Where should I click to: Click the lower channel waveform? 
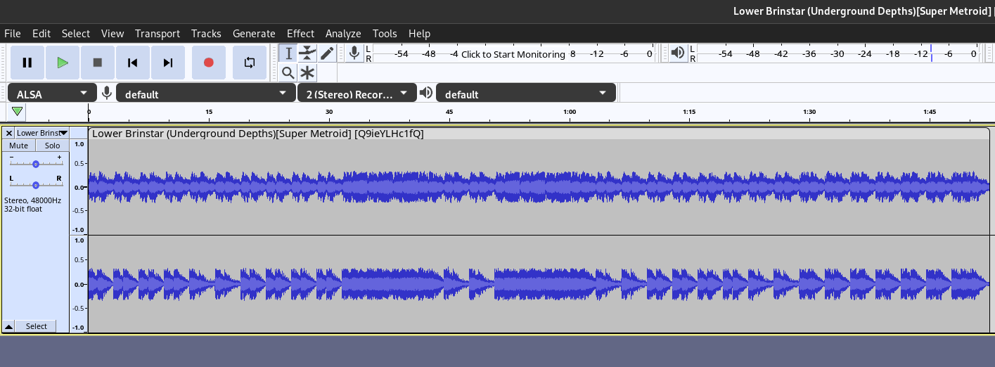click(539, 284)
